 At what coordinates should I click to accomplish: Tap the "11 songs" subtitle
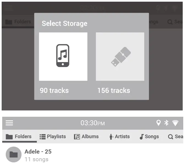36,159
